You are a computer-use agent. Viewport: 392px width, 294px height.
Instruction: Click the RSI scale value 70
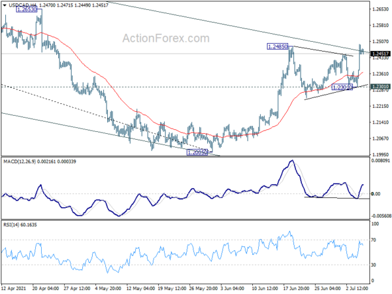374,240
